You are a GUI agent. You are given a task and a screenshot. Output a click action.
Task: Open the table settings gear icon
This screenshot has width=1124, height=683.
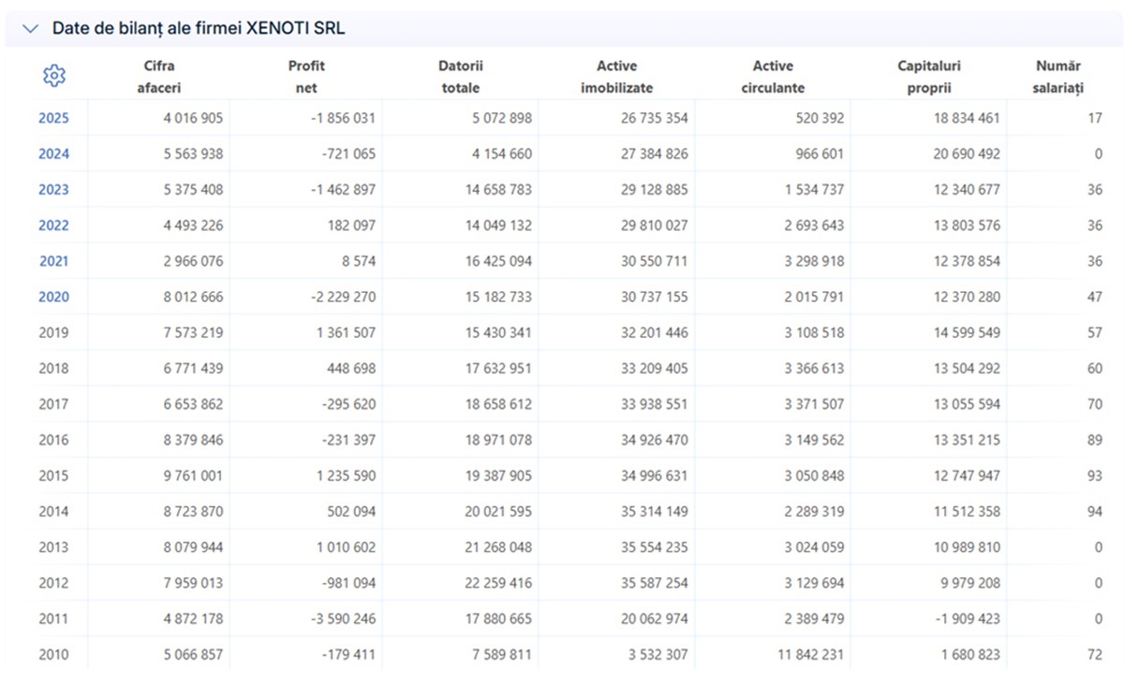[x=54, y=76]
